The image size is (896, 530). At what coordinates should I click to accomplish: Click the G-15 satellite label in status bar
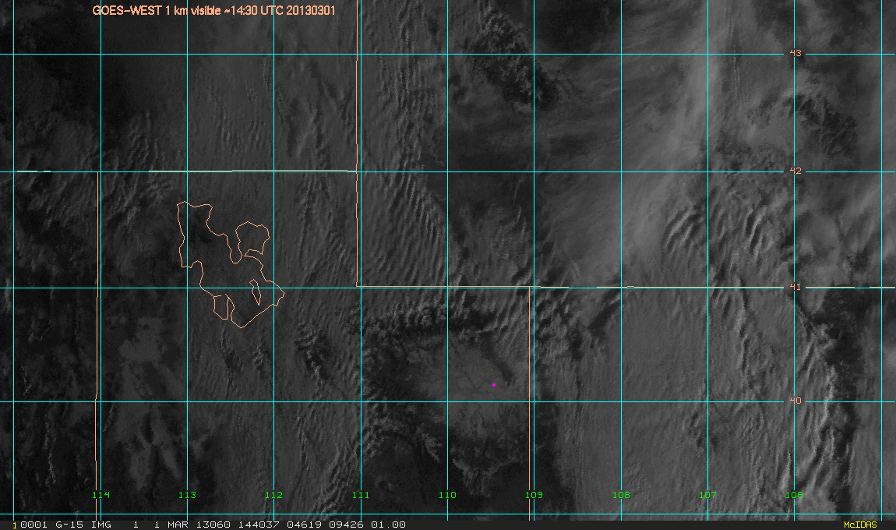tap(69, 525)
